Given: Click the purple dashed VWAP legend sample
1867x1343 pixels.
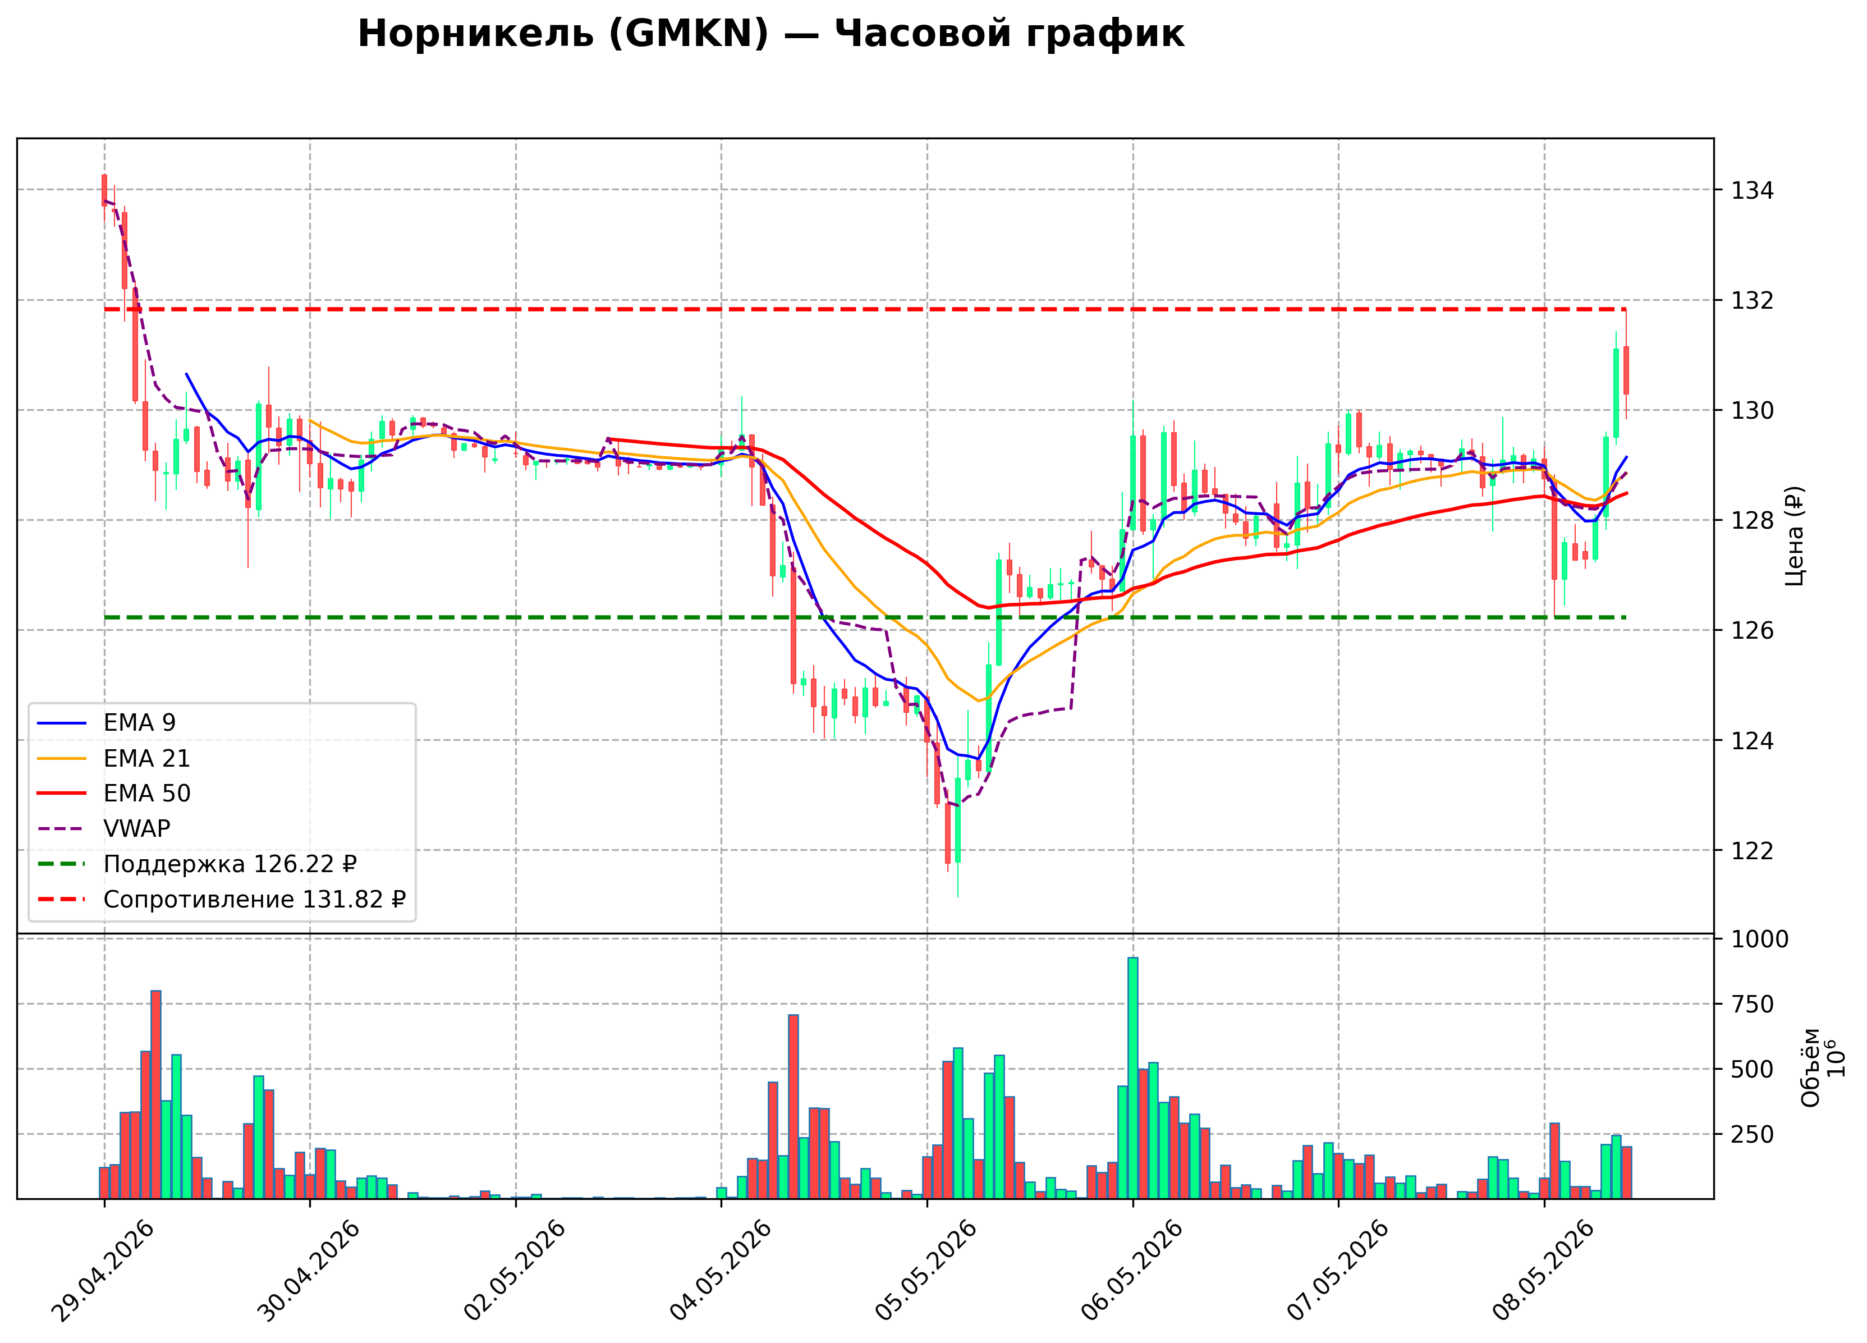Looking at the screenshot, I should click(62, 829).
